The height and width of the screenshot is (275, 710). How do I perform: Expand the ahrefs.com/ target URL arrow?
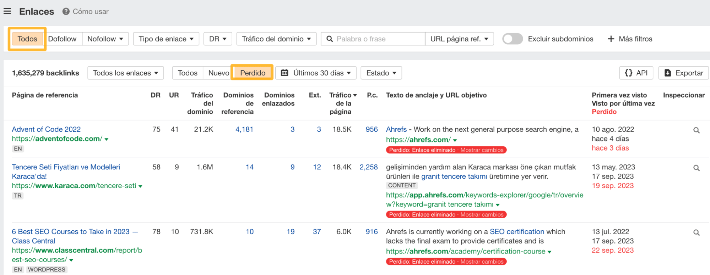[455, 140]
